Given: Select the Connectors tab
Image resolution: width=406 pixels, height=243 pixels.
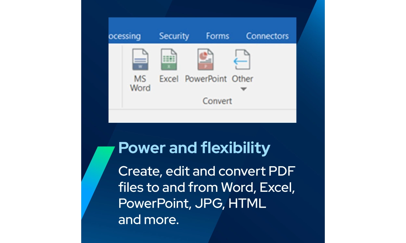Looking at the screenshot, I should [267, 36].
